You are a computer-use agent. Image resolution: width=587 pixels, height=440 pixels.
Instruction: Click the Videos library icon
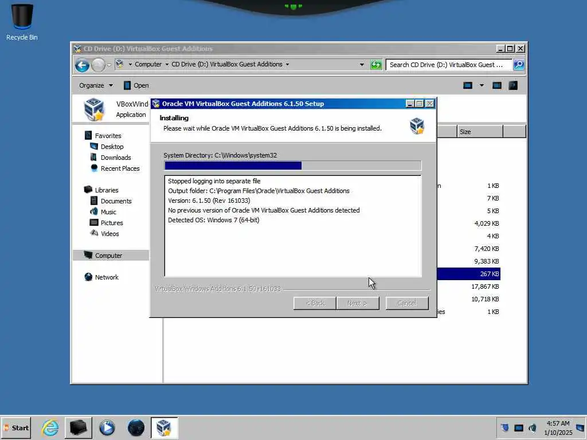click(x=94, y=233)
